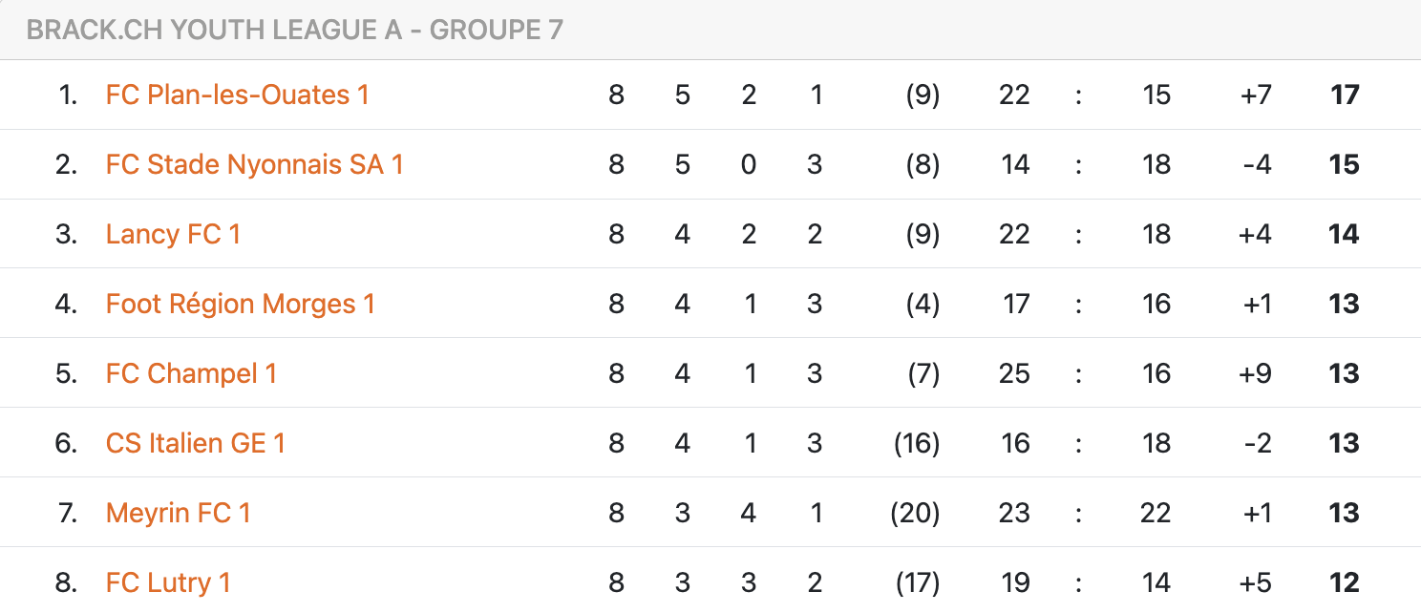The width and height of the screenshot is (1421, 613).
Task: Select the Lancy FC 1 team
Action: pyautogui.click(x=173, y=234)
